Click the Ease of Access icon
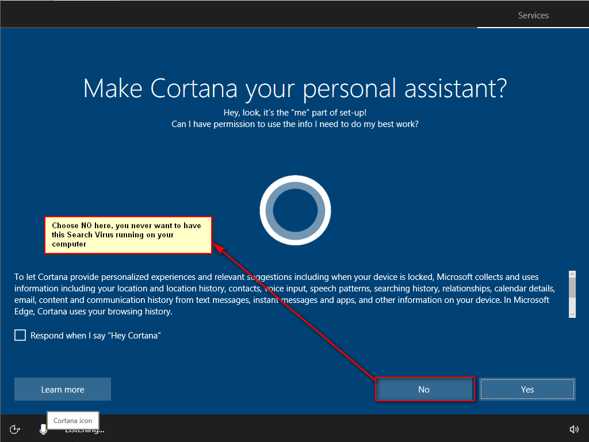The width and height of the screenshot is (589, 442). [14, 429]
